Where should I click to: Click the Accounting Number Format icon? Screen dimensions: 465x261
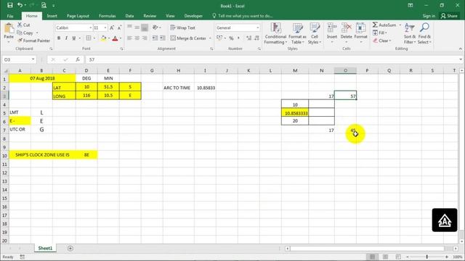point(219,38)
